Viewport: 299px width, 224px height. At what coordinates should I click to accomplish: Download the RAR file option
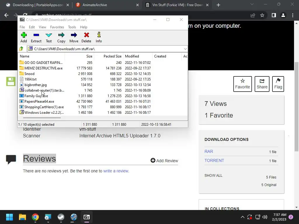[209, 151]
